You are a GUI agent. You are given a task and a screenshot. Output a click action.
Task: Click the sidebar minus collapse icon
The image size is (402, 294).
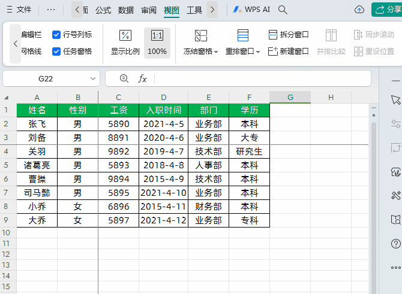396,81
